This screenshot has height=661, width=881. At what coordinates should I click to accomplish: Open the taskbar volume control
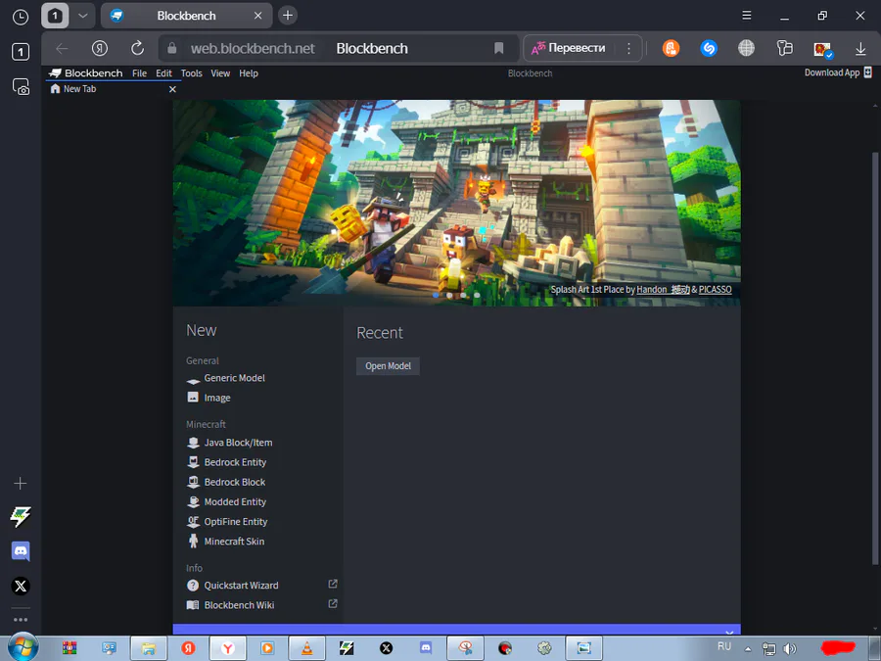click(790, 648)
